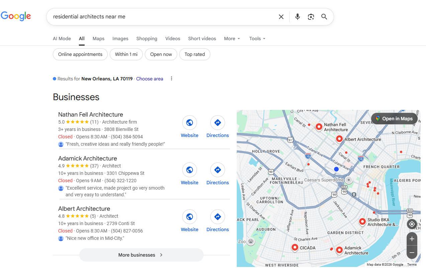Switch to the Maps tab
Screen dimensions: 426x273
click(98, 39)
